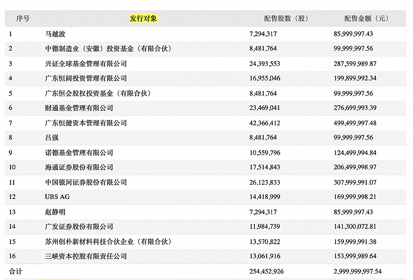413x280 pixels.
Task: Click the 配售金额（元） column header
Action: point(366,18)
